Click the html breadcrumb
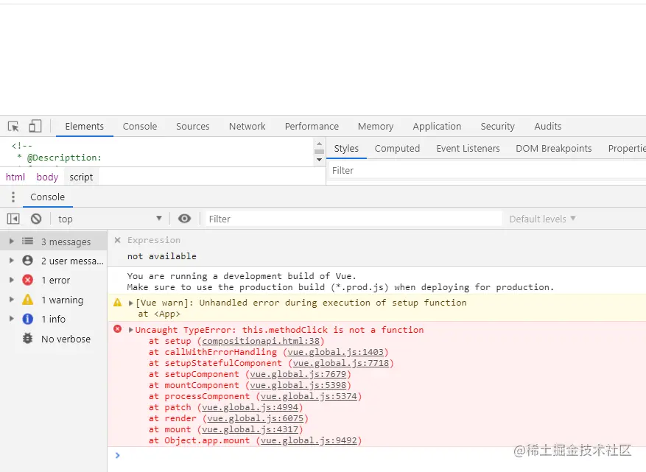The height and width of the screenshot is (472, 646). pos(15,177)
